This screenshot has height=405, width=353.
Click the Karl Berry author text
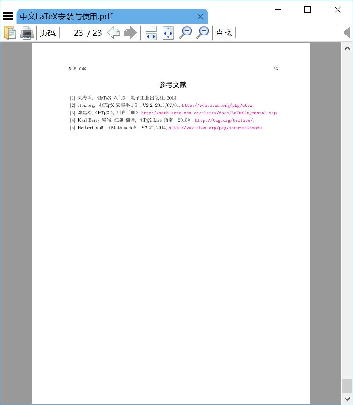tap(88, 120)
